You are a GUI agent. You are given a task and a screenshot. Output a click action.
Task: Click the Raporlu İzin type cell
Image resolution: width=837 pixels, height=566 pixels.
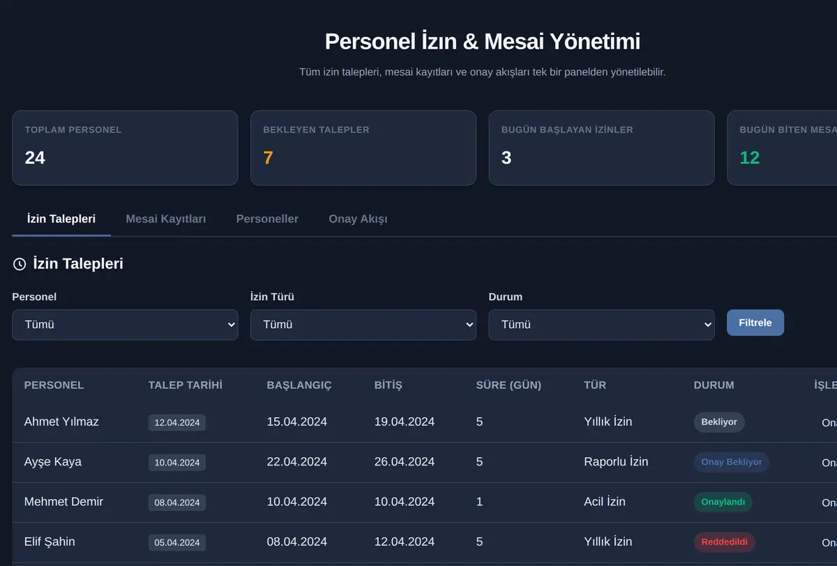click(x=616, y=461)
